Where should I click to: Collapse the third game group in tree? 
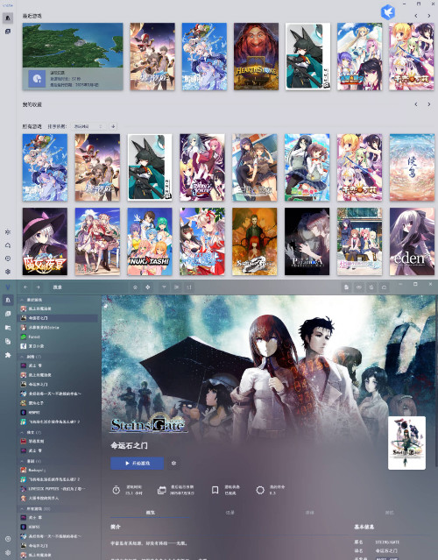[x=22, y=433]
